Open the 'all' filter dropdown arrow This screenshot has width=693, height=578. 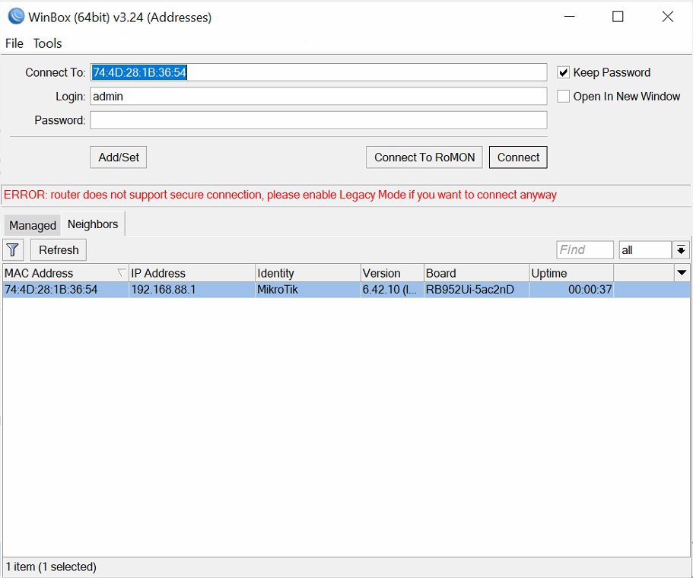pos(681,250)
